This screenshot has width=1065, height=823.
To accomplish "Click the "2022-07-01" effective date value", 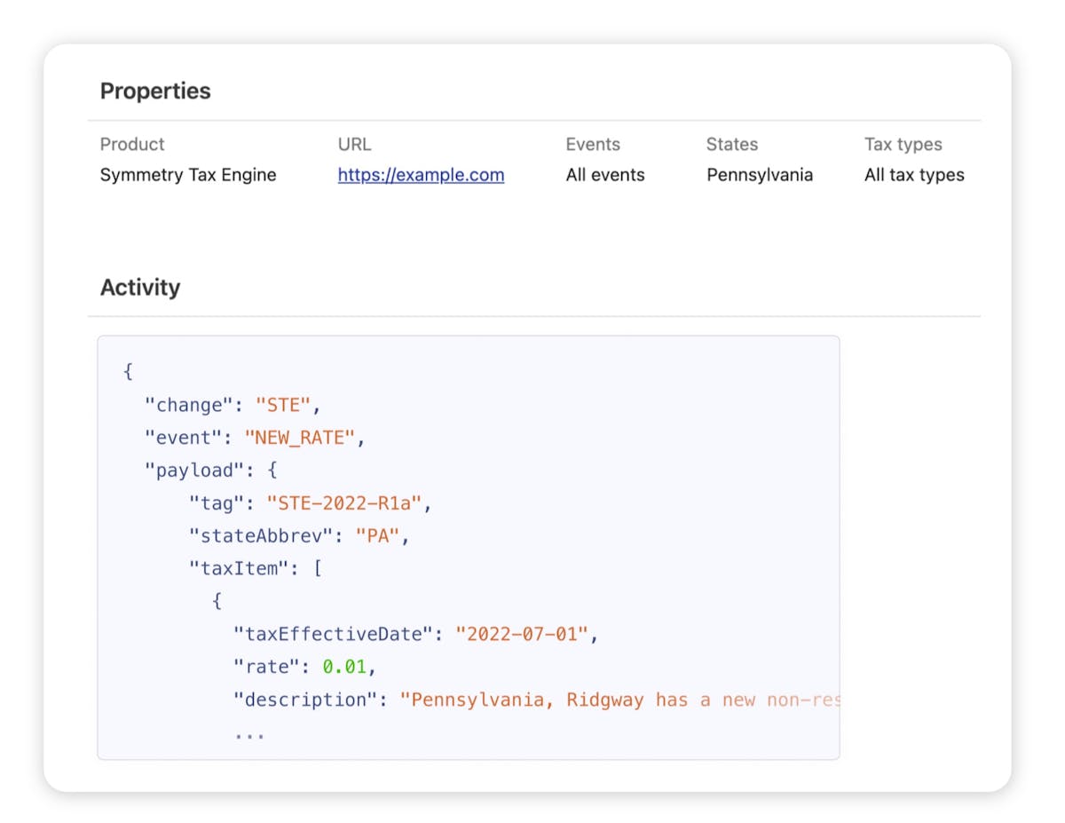I will point(522,635).
